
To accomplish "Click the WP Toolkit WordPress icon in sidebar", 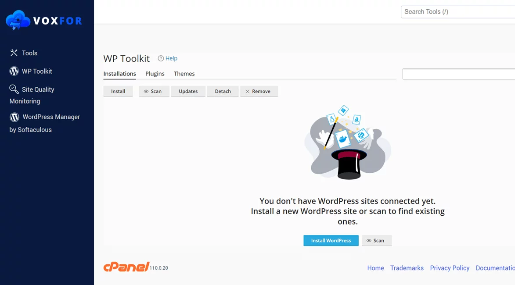I will point(14,71).
